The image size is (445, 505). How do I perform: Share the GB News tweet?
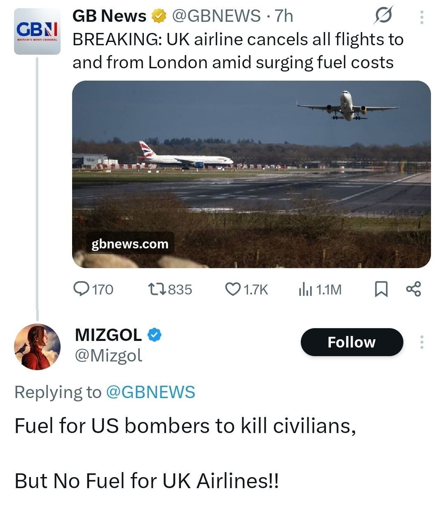point(413,289)
